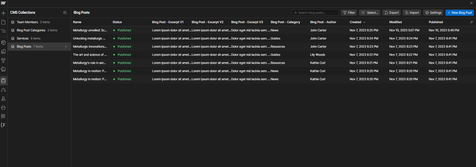
Task: Open 'Metallurgic innovations...' post
Action: [90, 47]
